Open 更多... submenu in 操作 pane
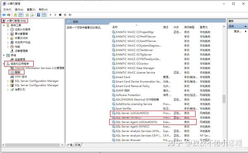 [240, 31]
